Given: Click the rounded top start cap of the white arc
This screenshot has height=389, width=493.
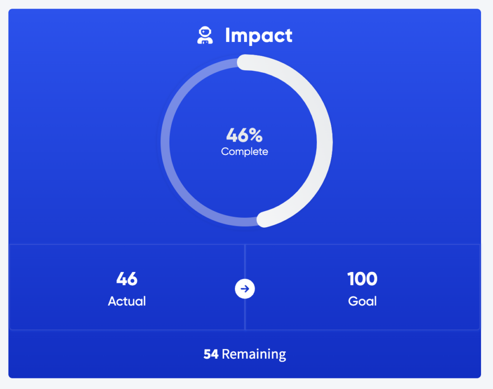Looking at the screenshot, I should (x=245, y=62).
